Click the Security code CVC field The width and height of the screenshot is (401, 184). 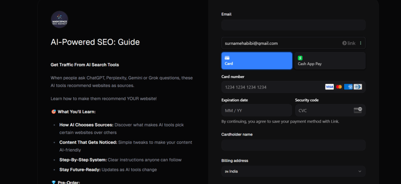coord(323,111)
